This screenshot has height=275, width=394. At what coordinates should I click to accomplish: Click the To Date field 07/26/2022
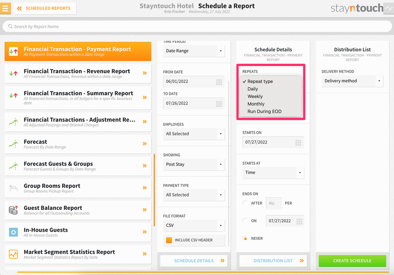[194, 103]
